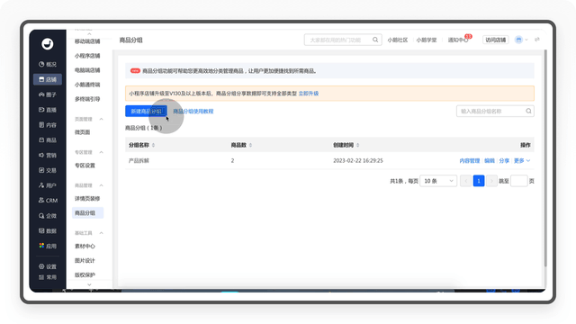Click the next page arrow
Image resolution: width=576 pixels, height=324 pixels.
click(491, 181)
